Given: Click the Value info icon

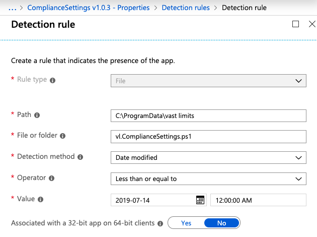Looking at the screenshot, I should tap(41, 200).
